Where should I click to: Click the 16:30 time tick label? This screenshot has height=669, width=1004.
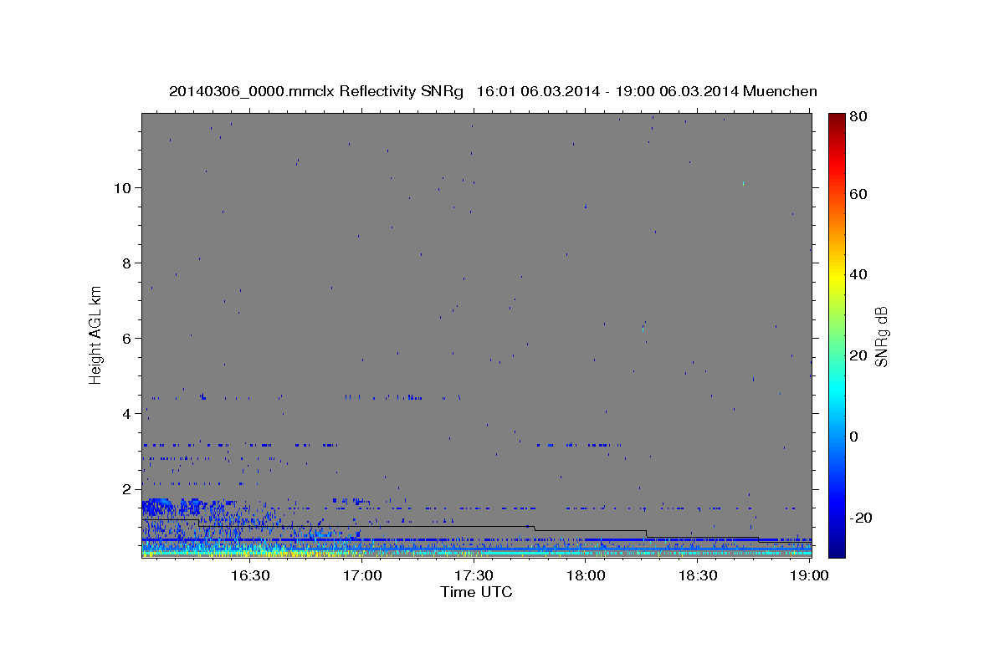pyautogui.click(x=249, y=576)
